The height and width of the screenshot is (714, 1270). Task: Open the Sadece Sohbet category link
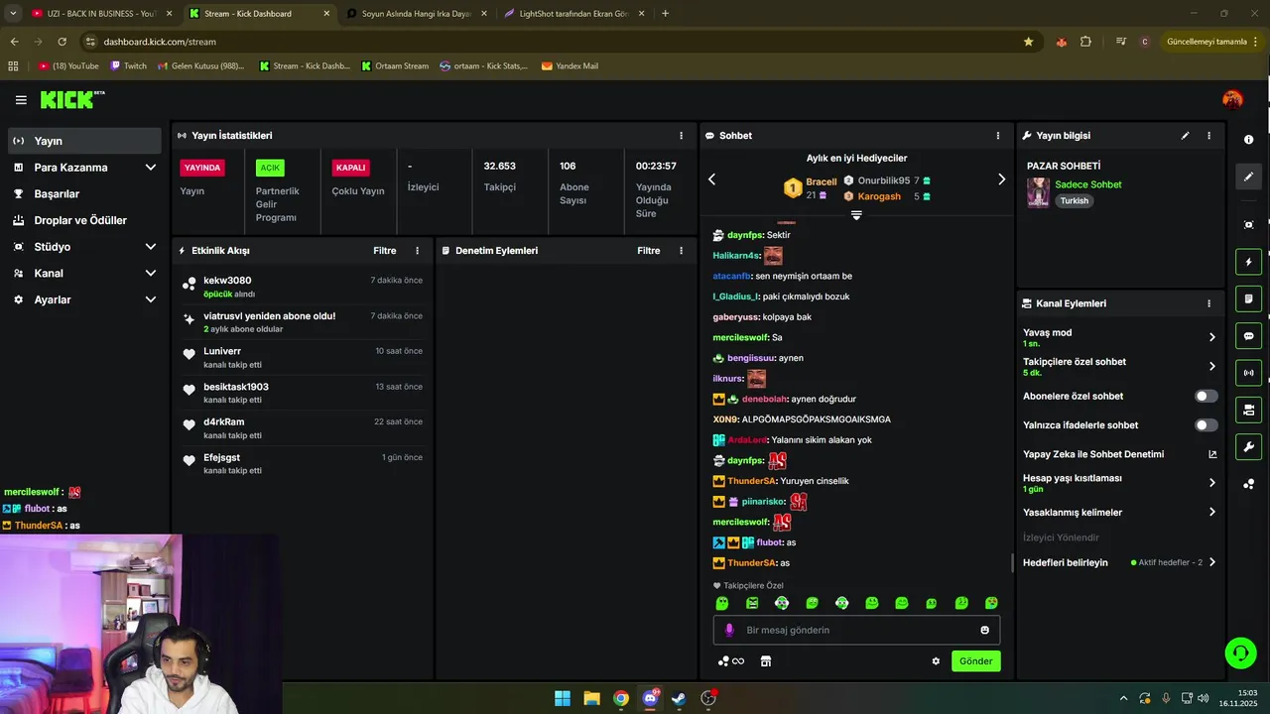pos(1088,184)
